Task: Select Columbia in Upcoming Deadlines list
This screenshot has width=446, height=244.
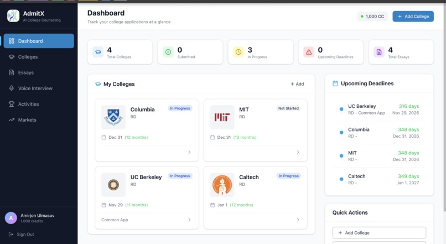Action: [380, 133]
